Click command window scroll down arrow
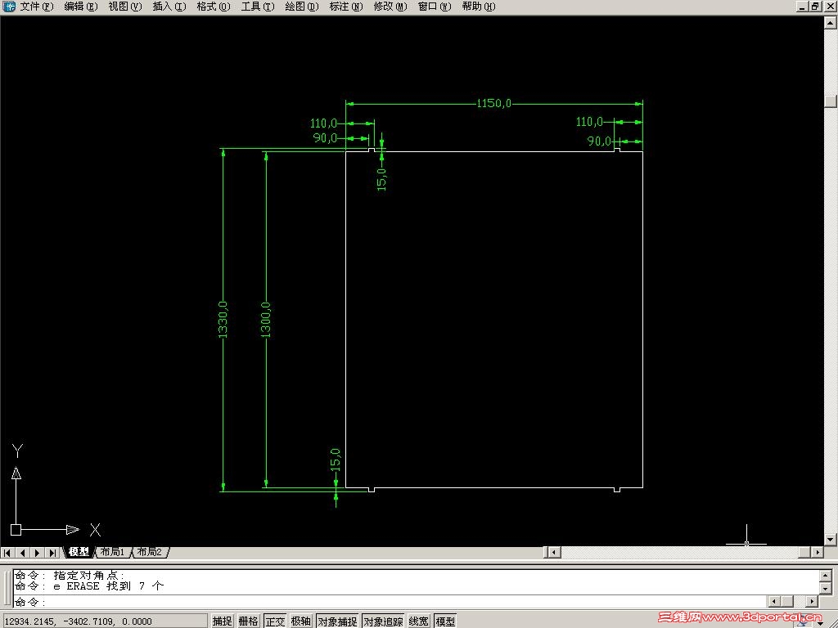 (826, 589)
